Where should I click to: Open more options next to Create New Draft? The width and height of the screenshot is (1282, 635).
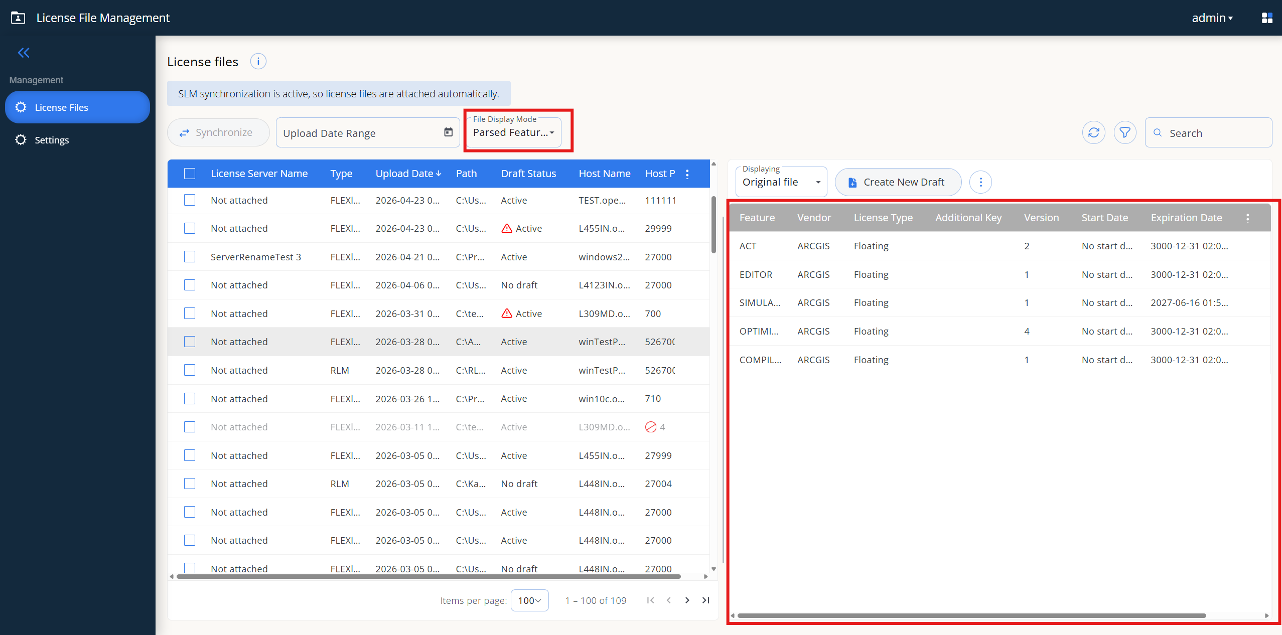pyautogui.click(x=980, y=182)
